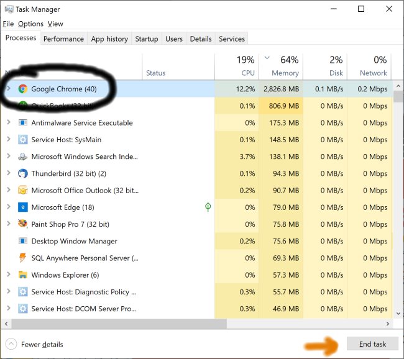404x359 pixels.
Task: Switch to the Details tab
Action: 201,39
